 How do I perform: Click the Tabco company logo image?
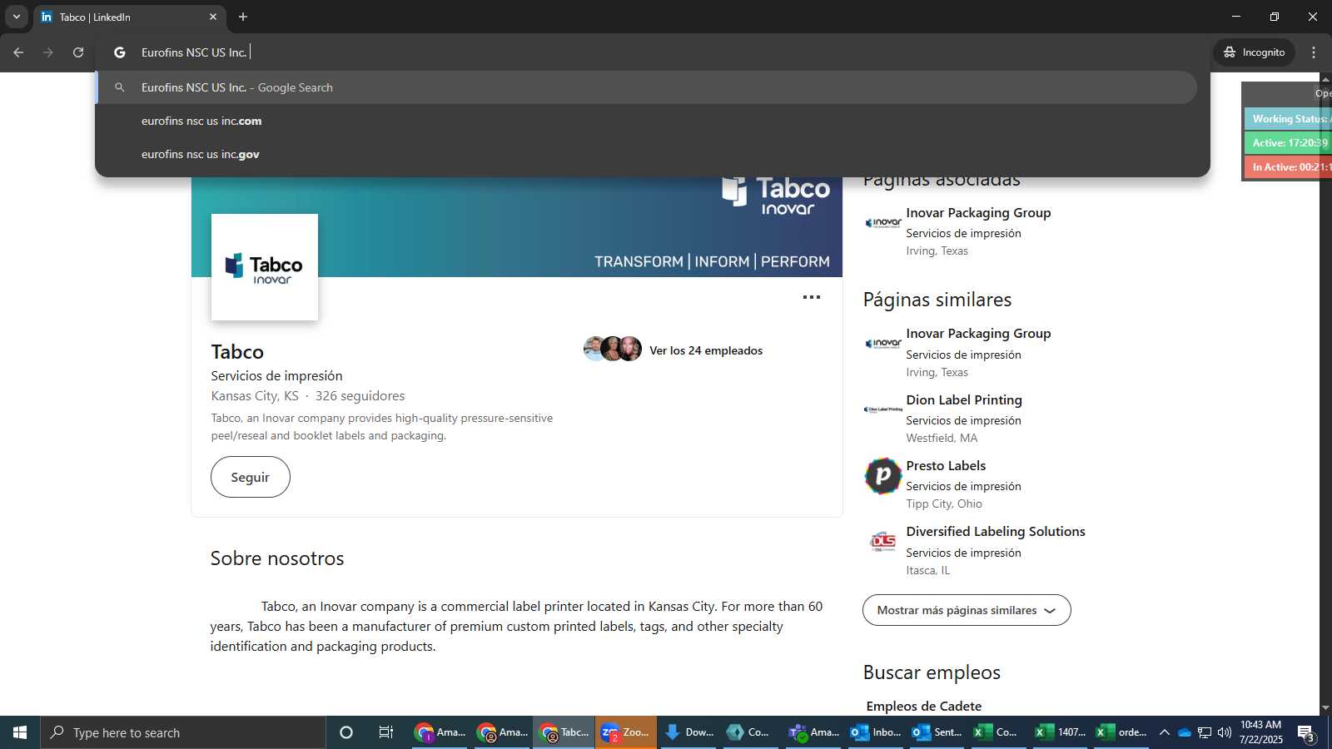point(265,267)
